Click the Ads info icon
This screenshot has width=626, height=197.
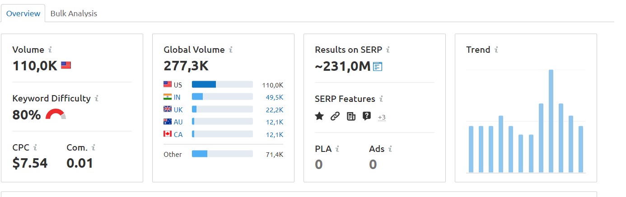coord(390,148)
